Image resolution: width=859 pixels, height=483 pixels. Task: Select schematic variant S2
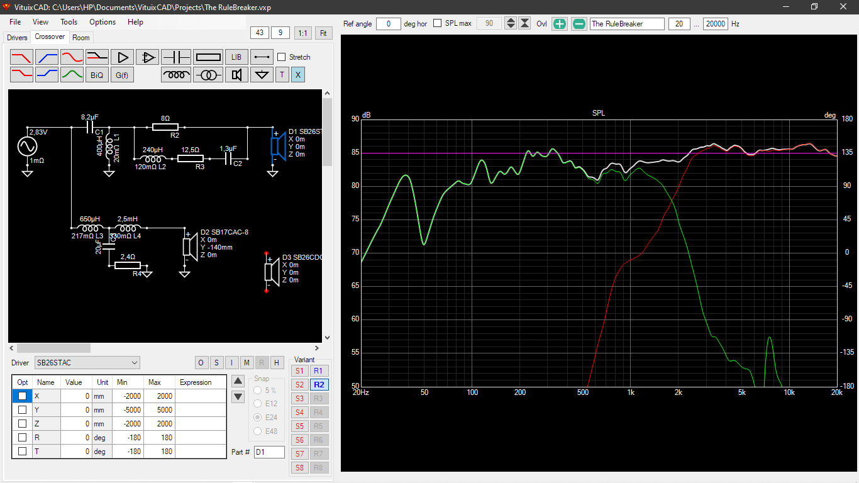click(299, 385)
